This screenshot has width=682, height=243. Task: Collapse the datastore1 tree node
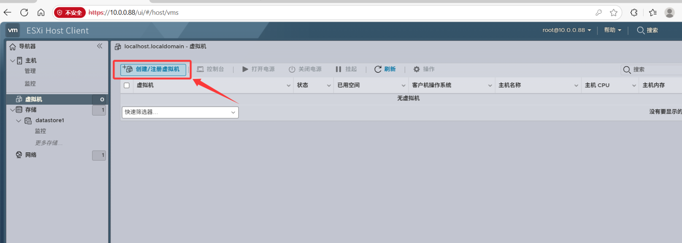coord(18,121)
